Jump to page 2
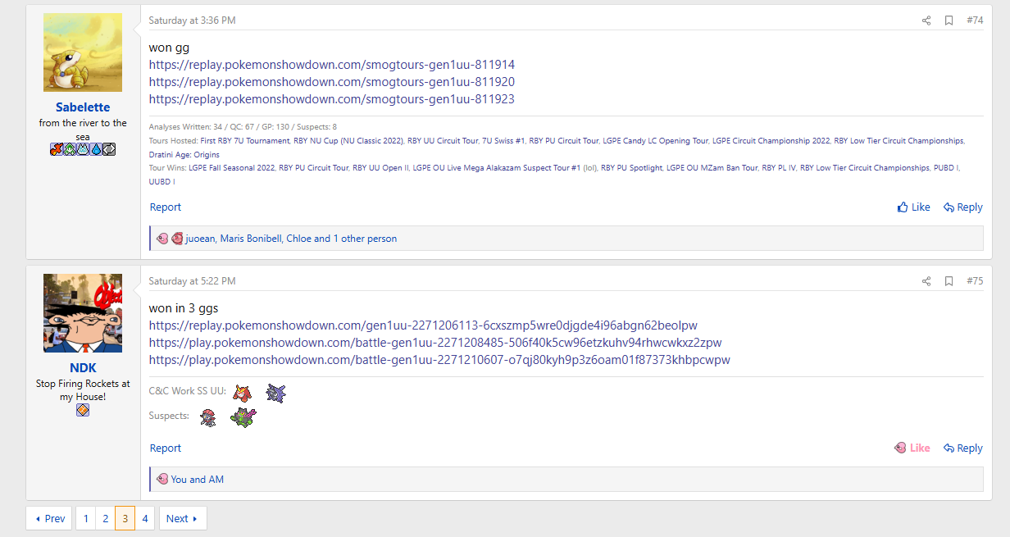1010x537 pixels. [x=106, y=519]
